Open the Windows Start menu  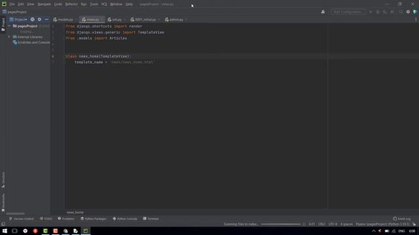point(5,230)
